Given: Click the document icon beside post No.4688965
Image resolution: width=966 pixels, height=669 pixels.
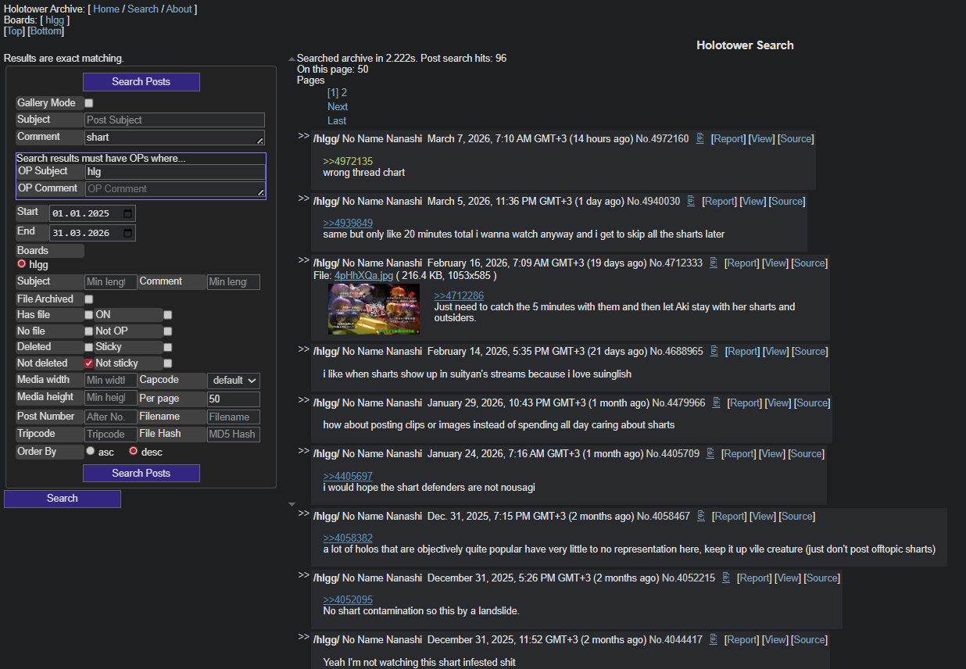Looking at the screenshot, I should coord(714,351).
